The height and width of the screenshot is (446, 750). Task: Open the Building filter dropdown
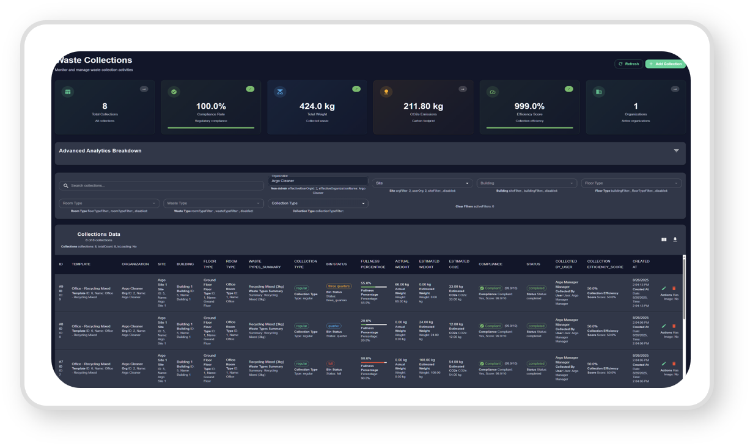coord(527,183)
